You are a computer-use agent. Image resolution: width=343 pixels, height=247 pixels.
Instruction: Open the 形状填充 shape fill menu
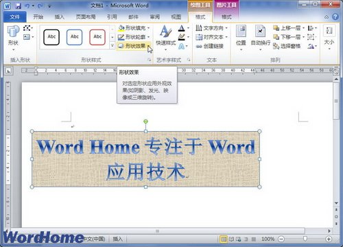coord(134,28)
